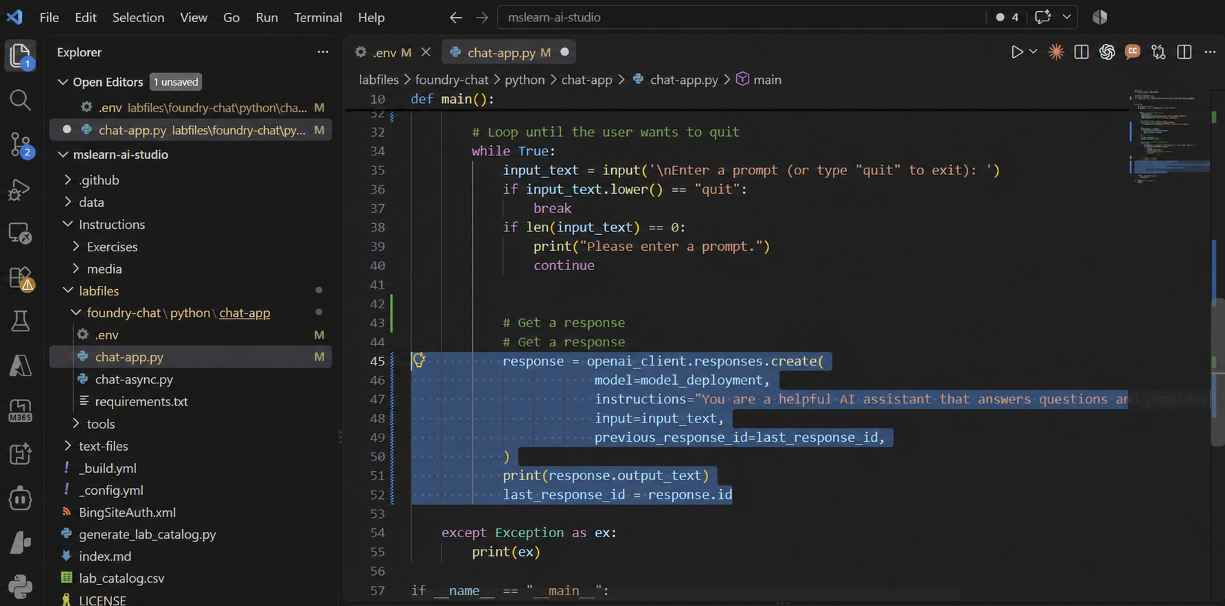Click the orange starburst icon in editor toolbar

point(1056,52)
